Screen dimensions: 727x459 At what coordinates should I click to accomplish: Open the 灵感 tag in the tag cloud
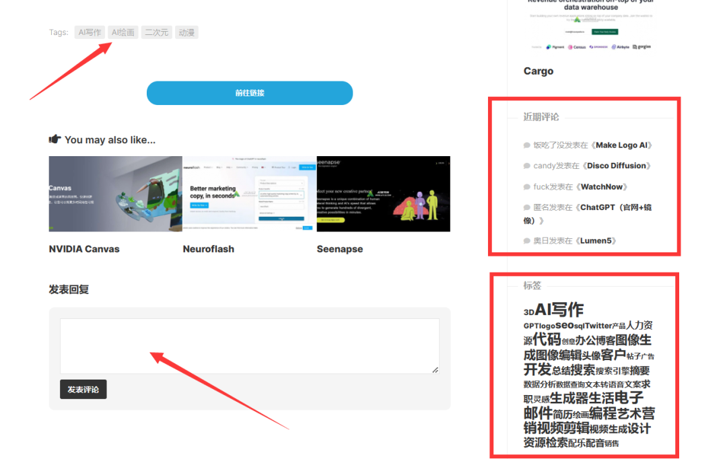point(541,399)
